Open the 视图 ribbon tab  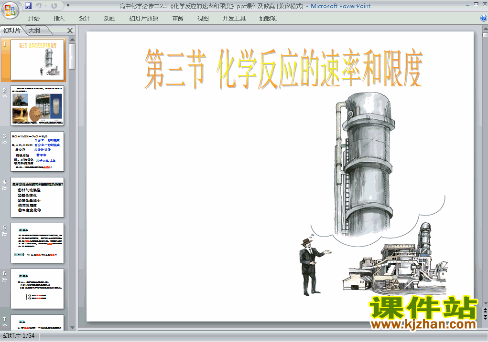pos(203,19)
